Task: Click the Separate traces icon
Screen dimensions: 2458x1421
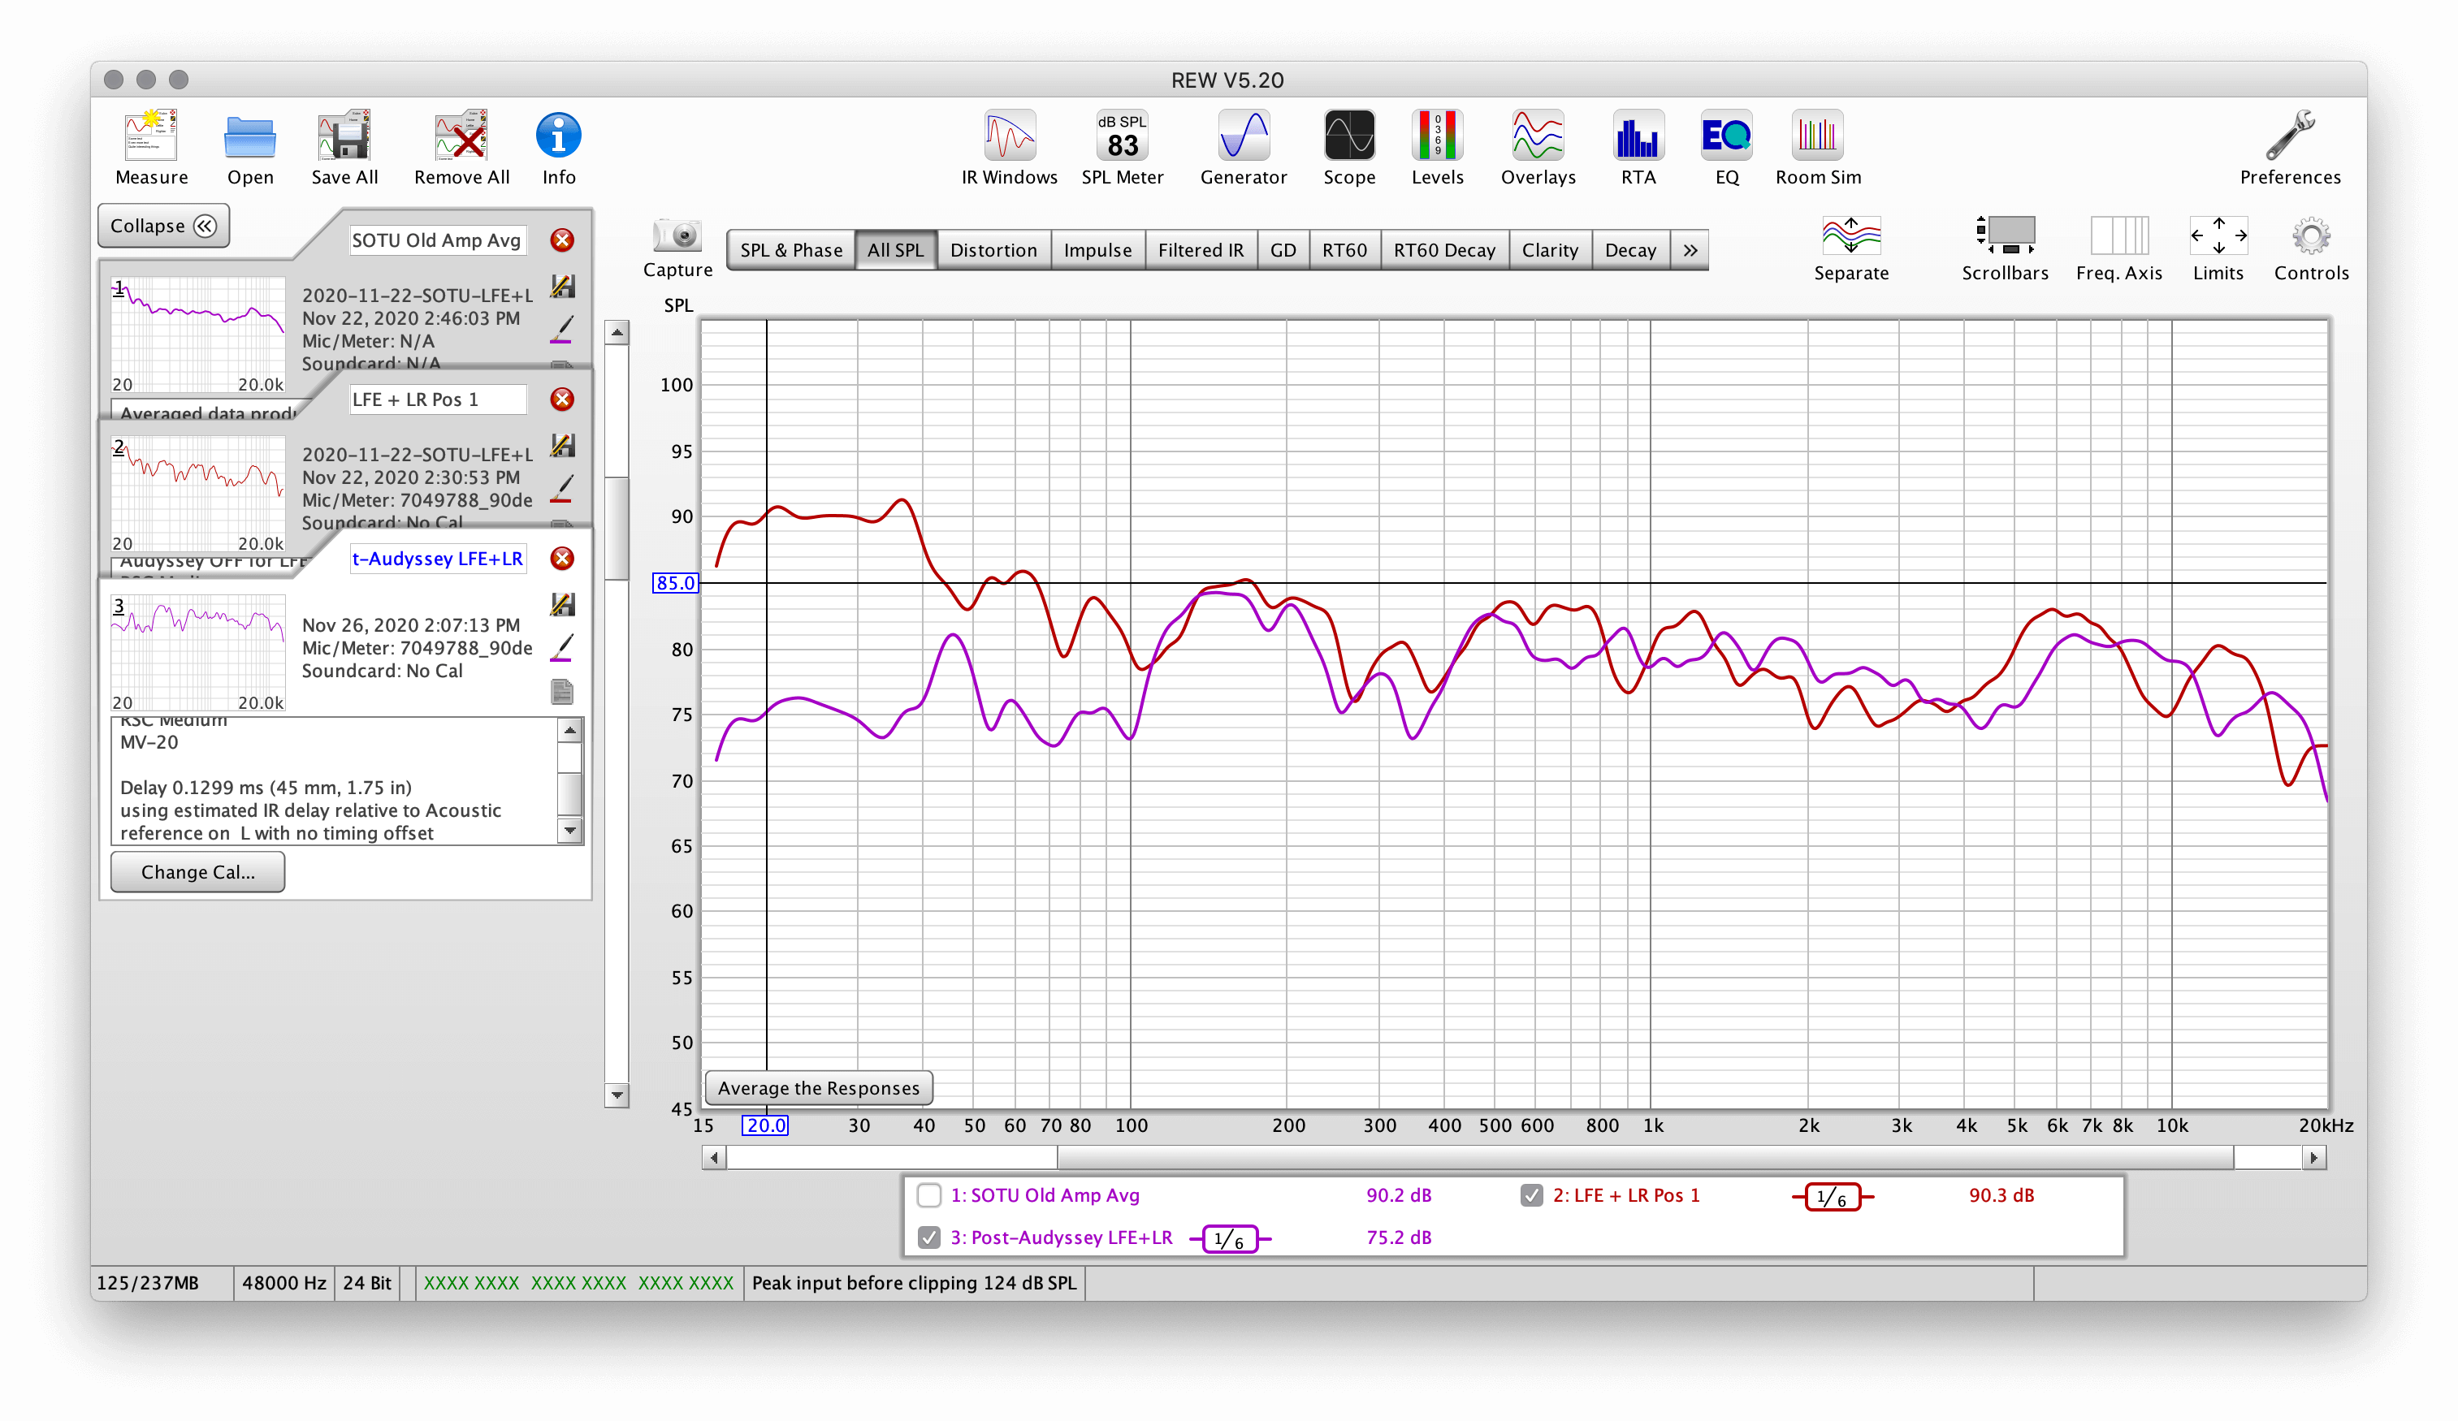Action: coord(1851,236)
